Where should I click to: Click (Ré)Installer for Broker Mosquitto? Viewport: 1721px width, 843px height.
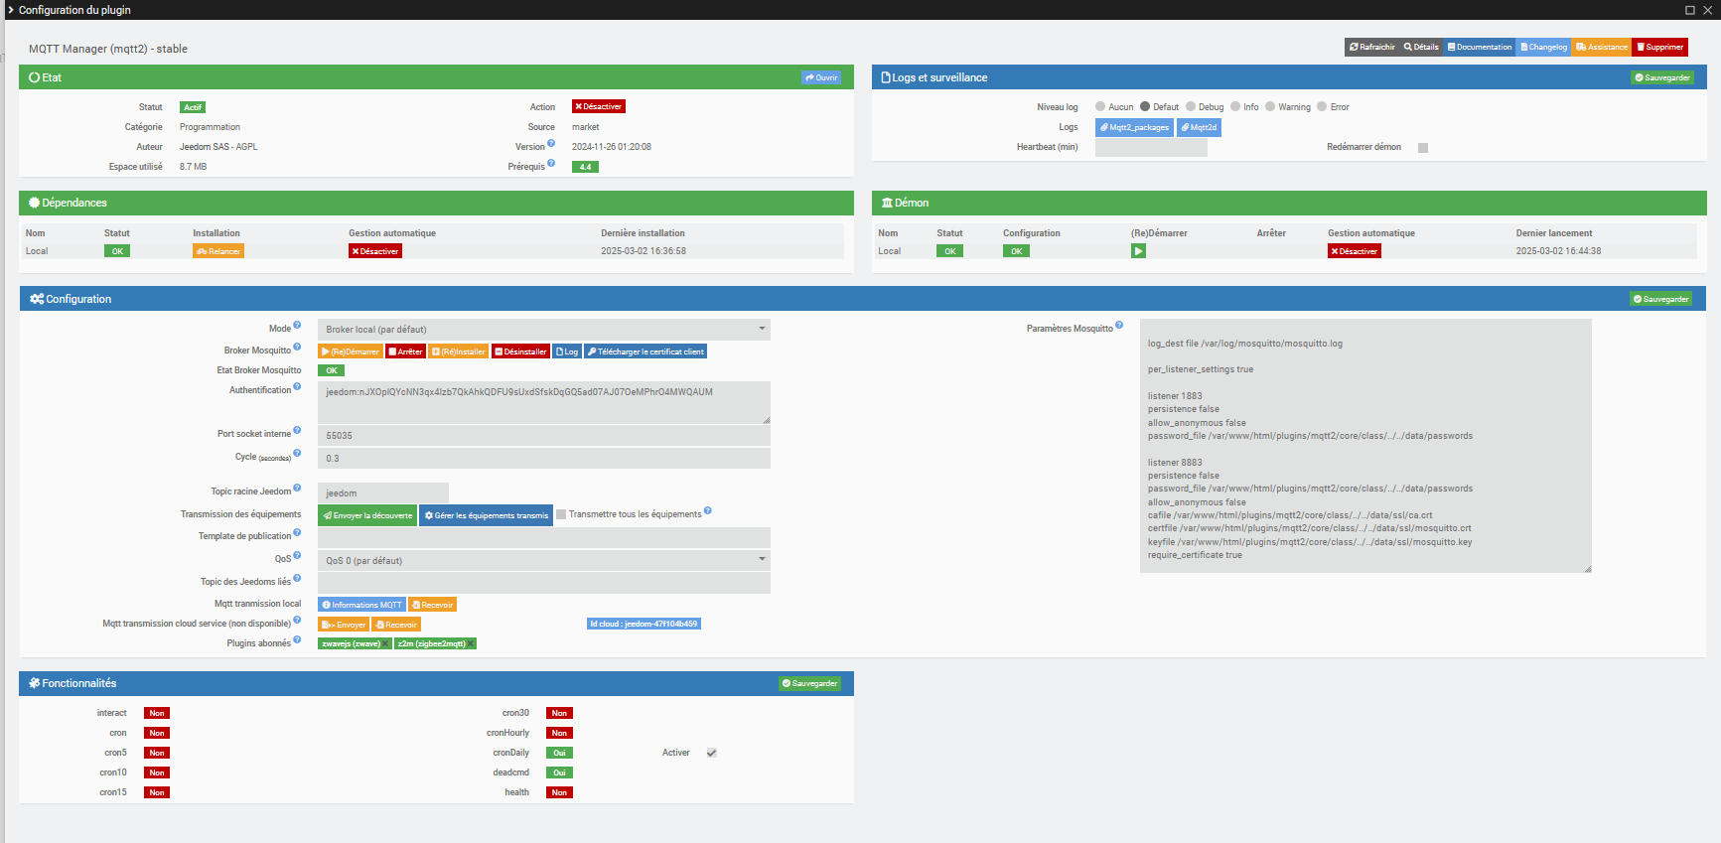pyautogui.click(x=459, y=351)
